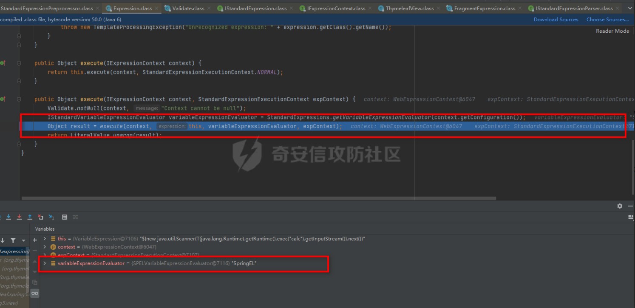Click the Drop Frame icon
Viewport: 635px width, 308px height.
(40, 217)
